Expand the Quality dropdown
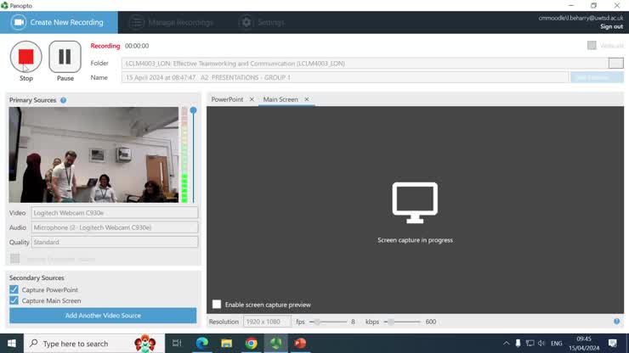 114,242
